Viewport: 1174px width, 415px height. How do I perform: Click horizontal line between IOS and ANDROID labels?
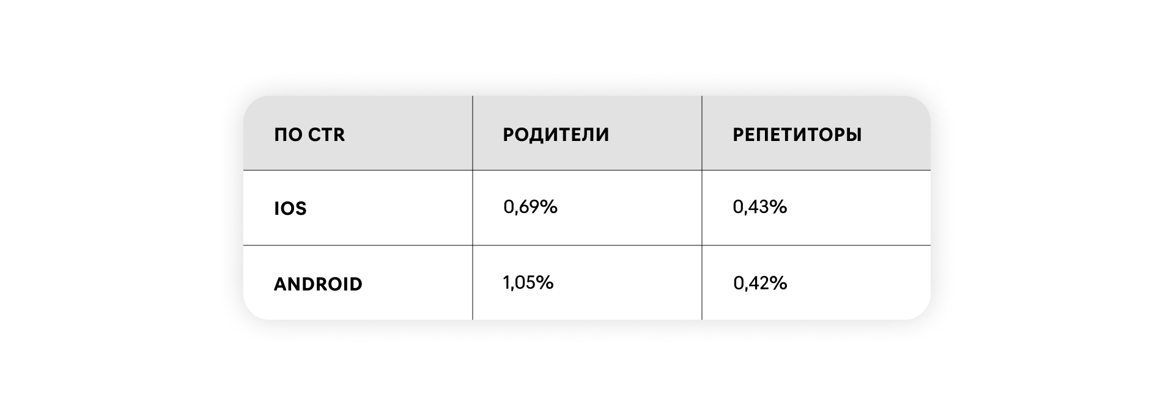358,245
